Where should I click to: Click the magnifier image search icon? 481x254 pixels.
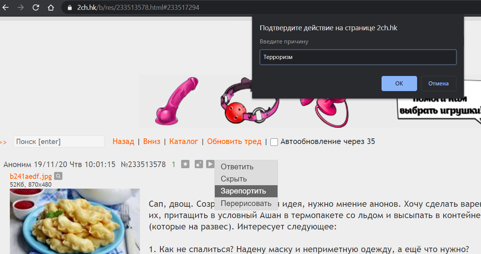(58, 176)
